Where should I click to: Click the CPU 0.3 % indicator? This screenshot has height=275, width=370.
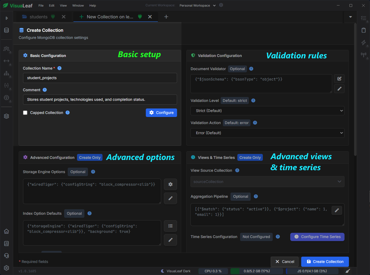(213, 271)
